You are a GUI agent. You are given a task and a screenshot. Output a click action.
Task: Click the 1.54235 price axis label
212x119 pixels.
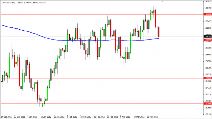tap(208, 88)
